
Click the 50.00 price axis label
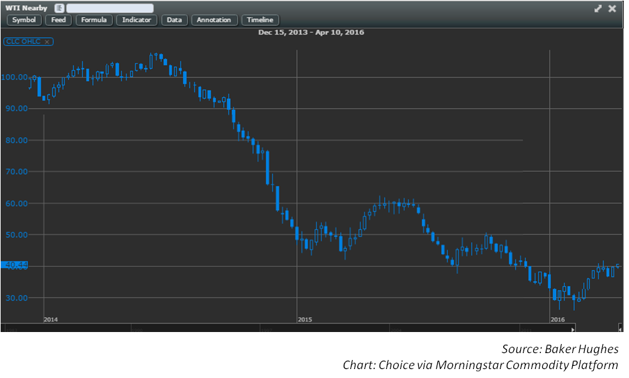(17, 235)
